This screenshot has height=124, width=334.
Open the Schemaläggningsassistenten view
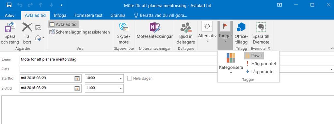point(80,32)
